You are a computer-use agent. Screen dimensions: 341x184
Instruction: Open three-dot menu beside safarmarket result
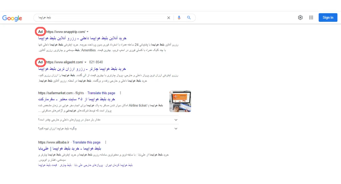(120, 93)
